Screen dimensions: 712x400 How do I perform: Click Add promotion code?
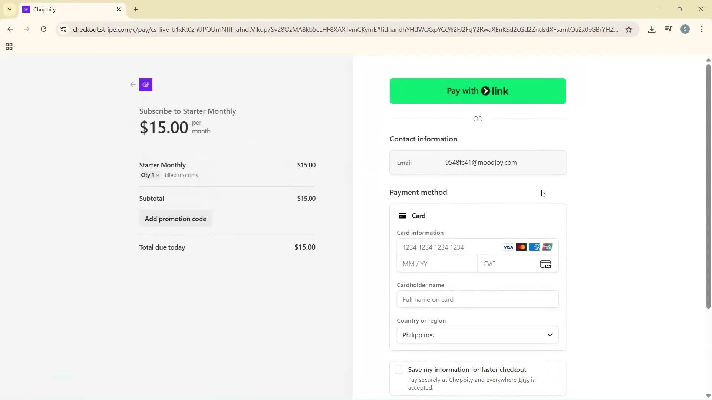pyautogui.click(x=175, y=219)
